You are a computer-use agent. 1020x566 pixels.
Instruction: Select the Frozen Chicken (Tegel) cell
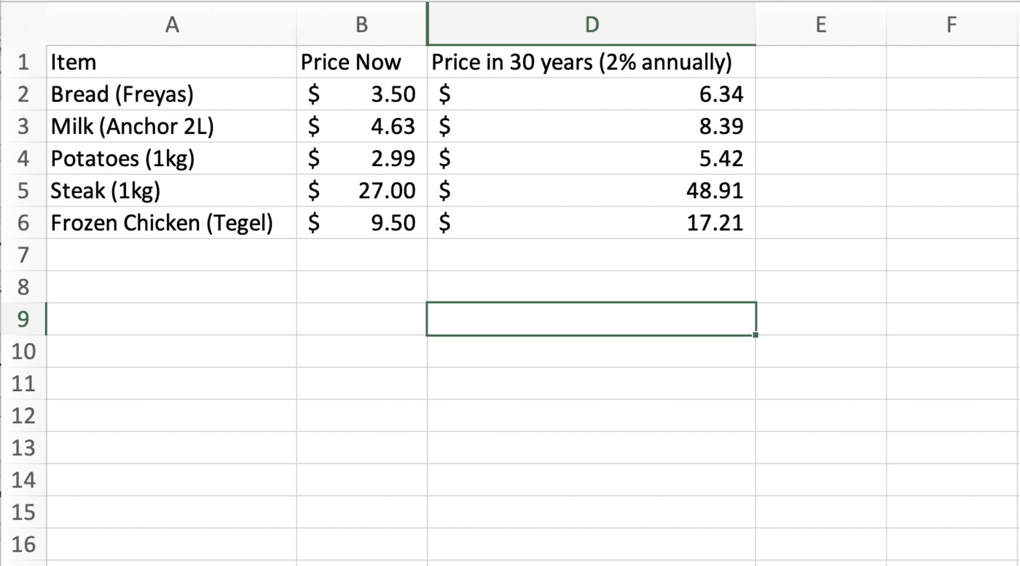pyautogui.click(x=172, y=222)
